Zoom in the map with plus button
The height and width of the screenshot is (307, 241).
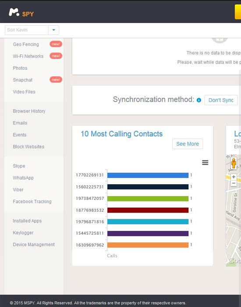coord(234,177)
